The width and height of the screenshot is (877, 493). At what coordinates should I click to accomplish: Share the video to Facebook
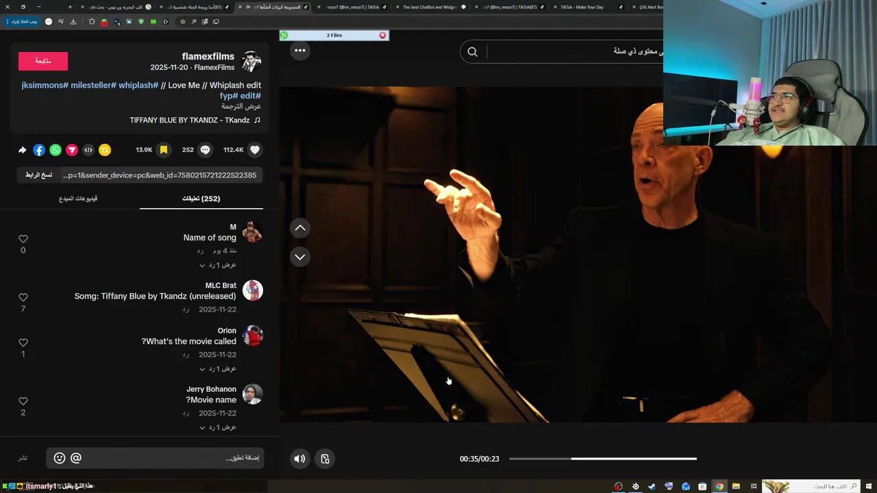(x=39, y=150)
